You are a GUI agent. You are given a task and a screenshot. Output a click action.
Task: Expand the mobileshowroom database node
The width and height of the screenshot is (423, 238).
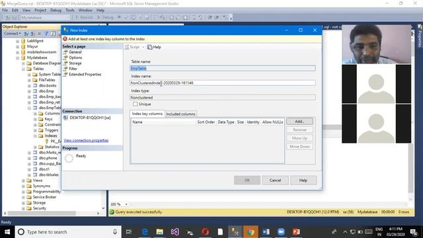point(18,52)
